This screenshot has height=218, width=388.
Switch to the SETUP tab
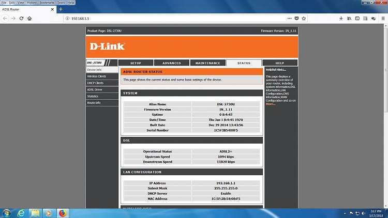click(x=136, y=63)
